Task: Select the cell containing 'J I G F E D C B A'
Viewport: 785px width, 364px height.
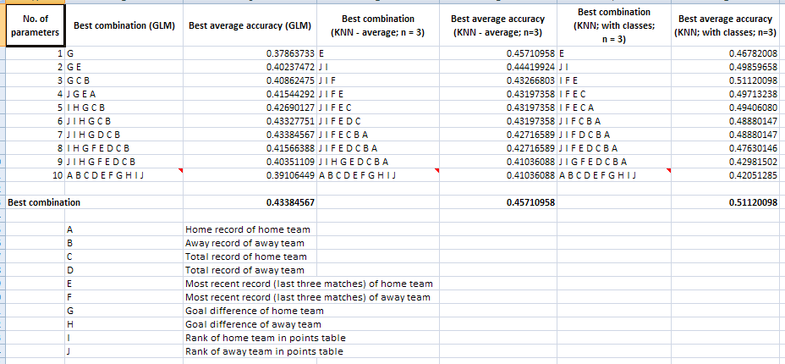Action: coord(614,161)
